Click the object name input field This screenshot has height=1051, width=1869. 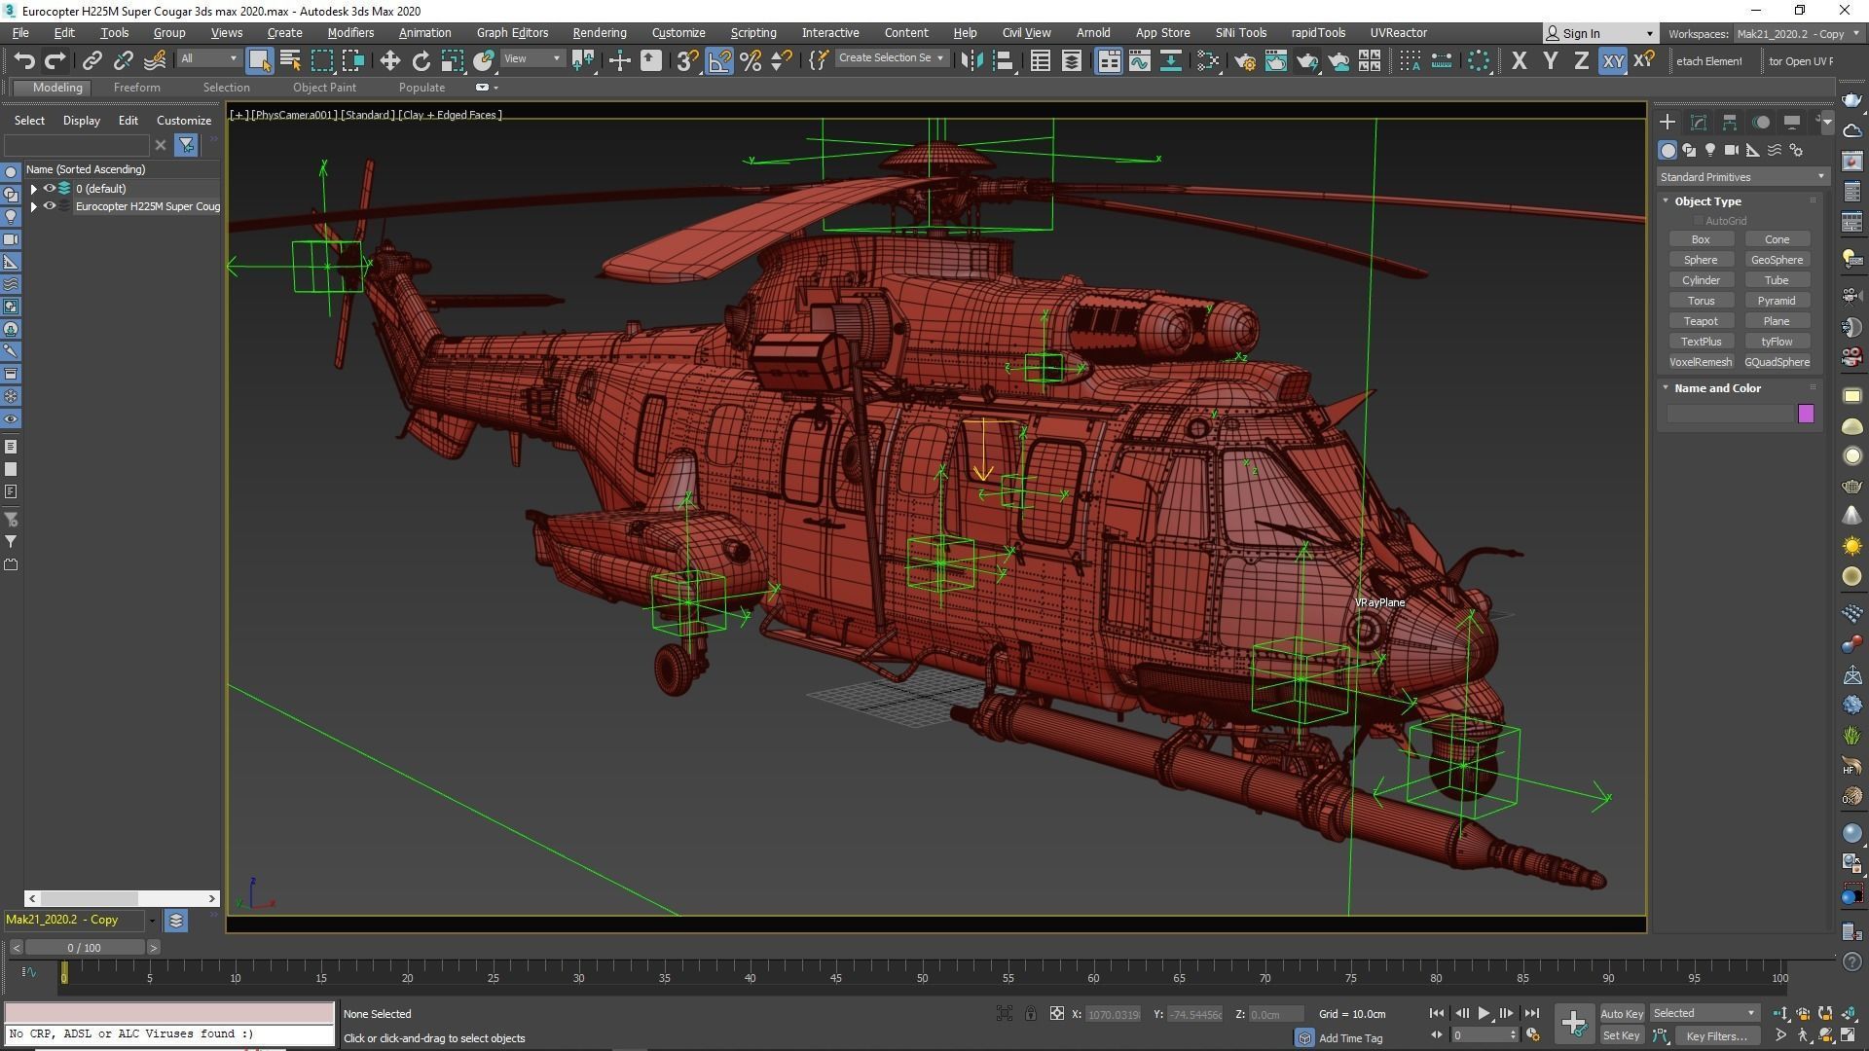(x=1731, y=415)
